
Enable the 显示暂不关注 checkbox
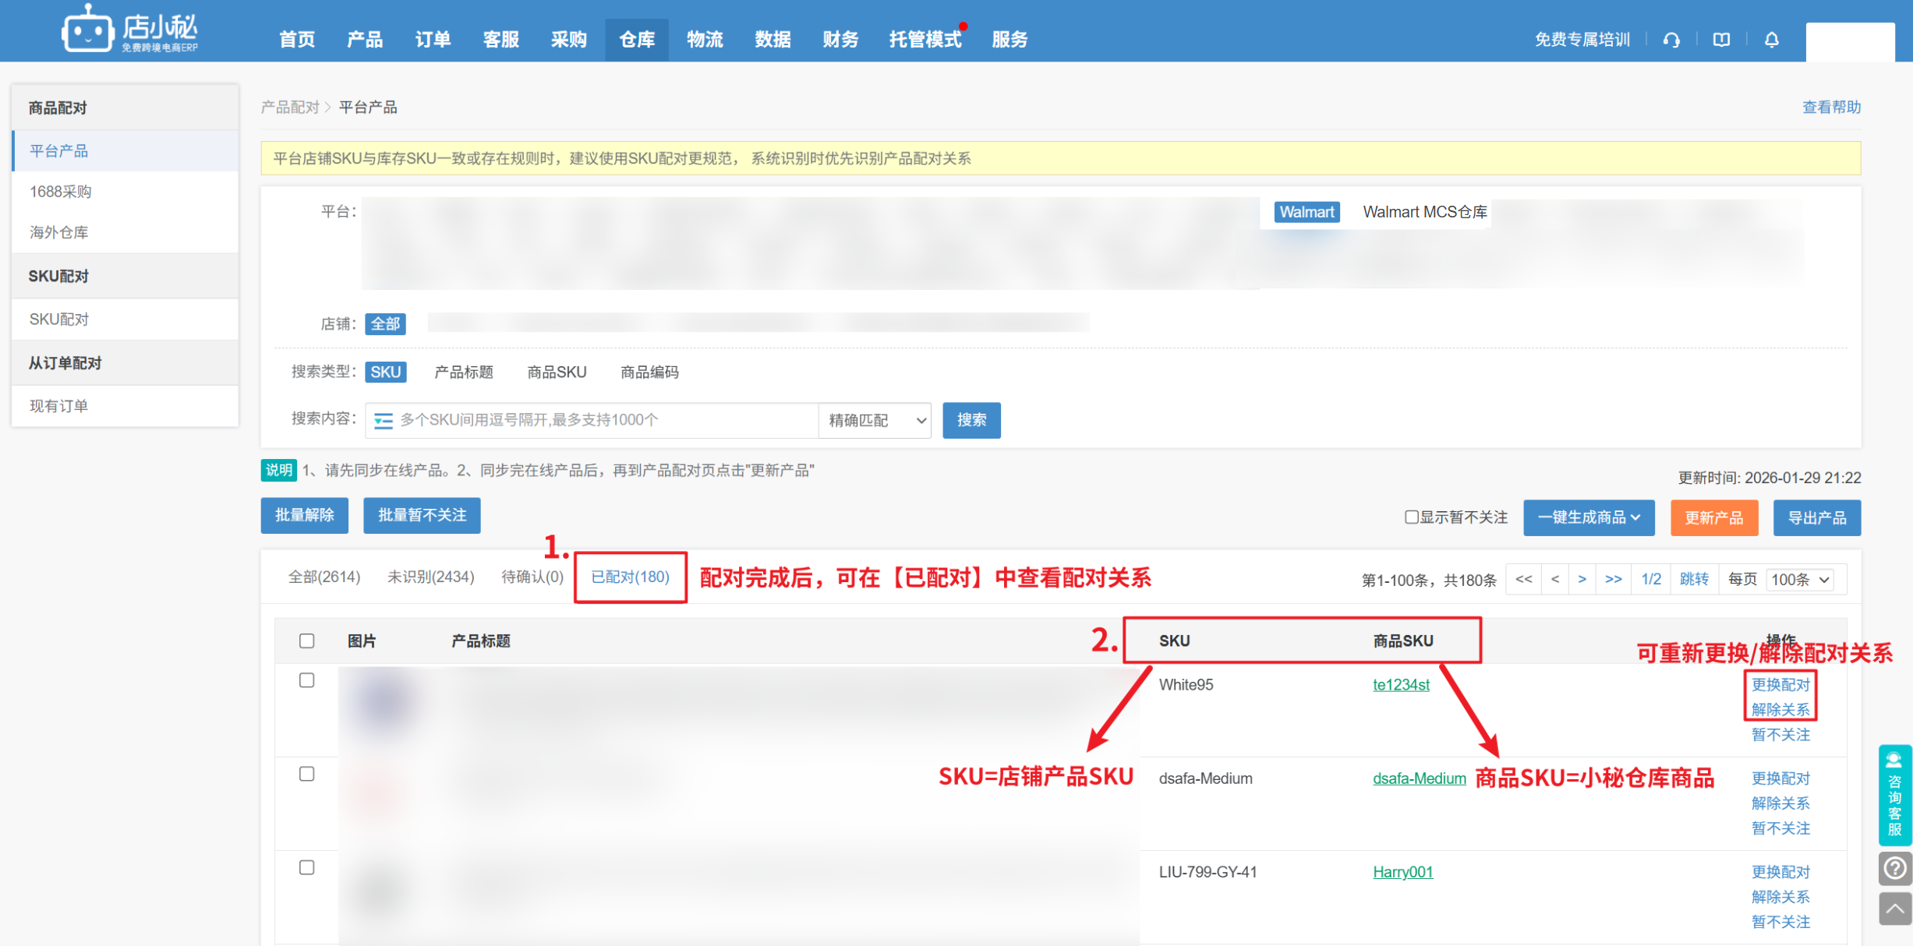1411,517
